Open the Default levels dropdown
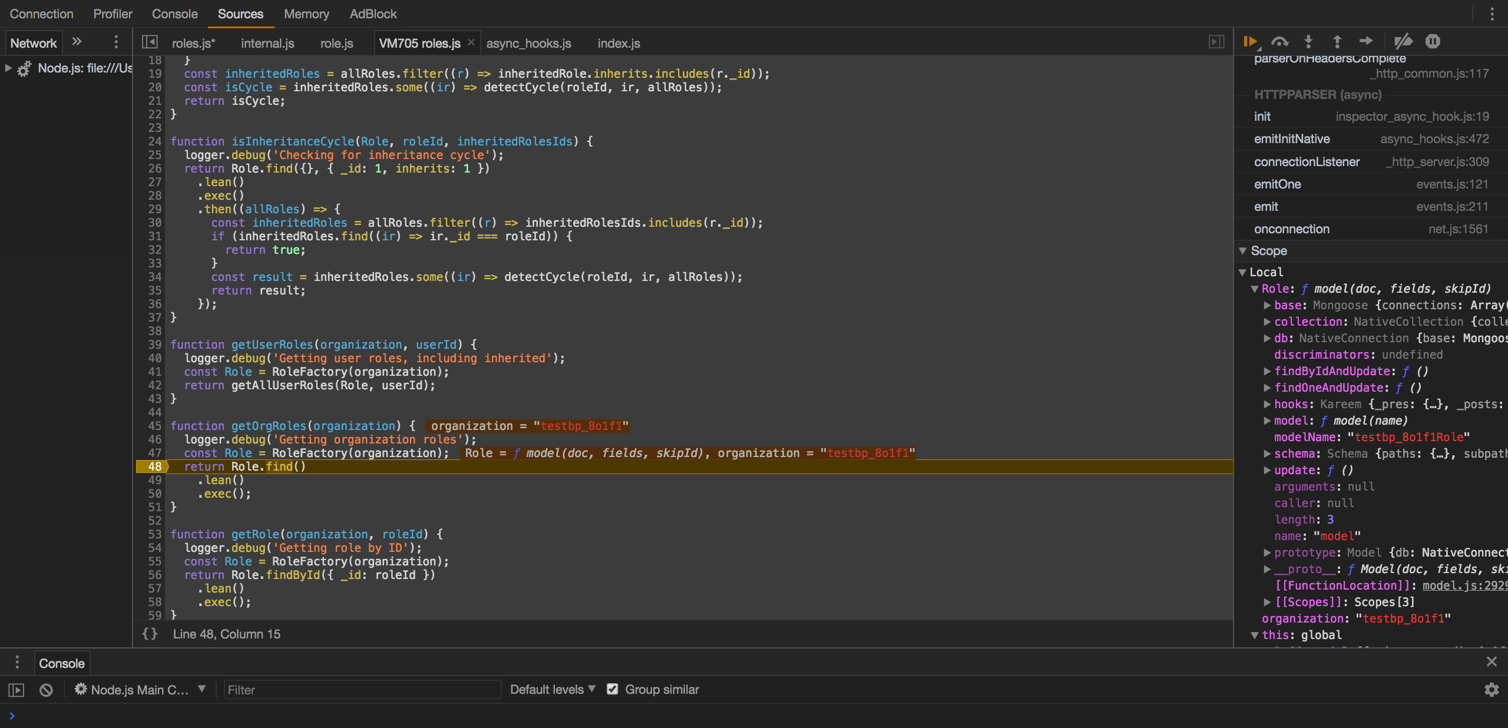This screenshot has width=1508, height=728. click(553, 689)
